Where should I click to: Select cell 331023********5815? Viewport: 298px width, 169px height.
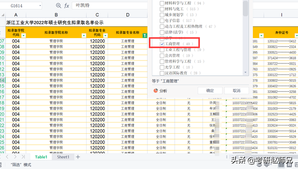(x=282, y=103)
